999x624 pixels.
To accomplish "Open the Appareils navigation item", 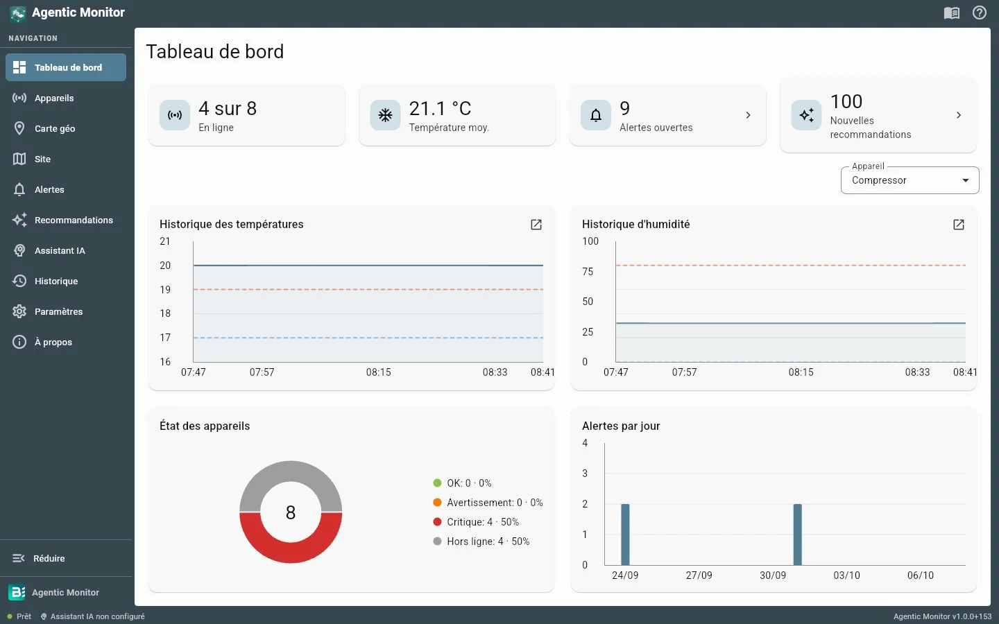I will (x=66, y=98).
